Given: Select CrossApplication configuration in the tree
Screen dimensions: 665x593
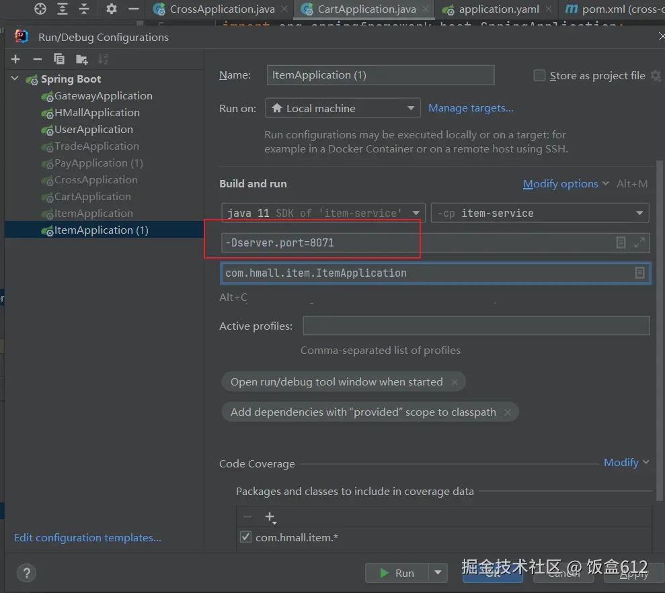Looking at the screenshot, I should coord(96,180).
